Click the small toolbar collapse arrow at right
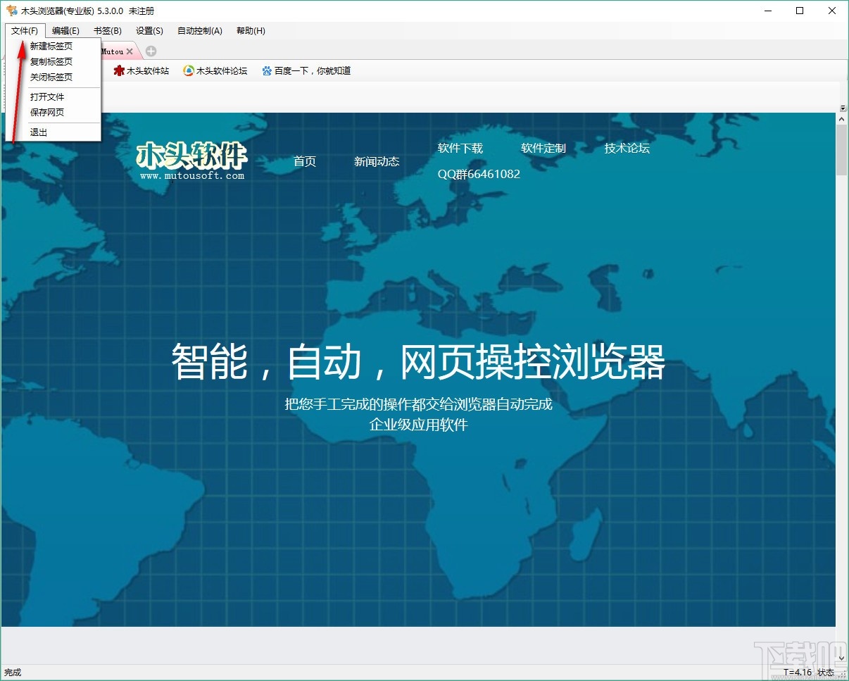The image size is (849, 681). click(x=843, y=108)
